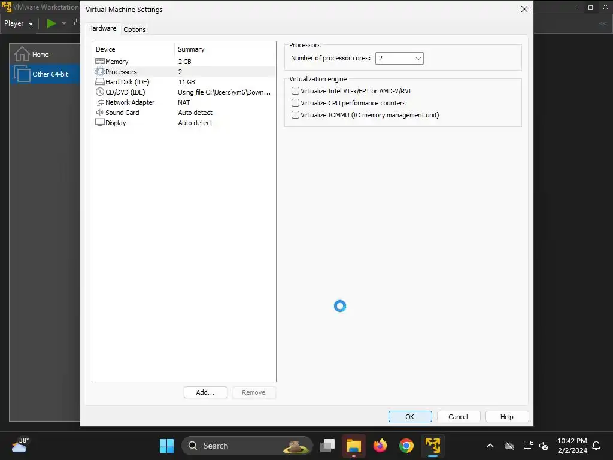Click the Help button
The image size is (613, 460).
tap(506, 417)
